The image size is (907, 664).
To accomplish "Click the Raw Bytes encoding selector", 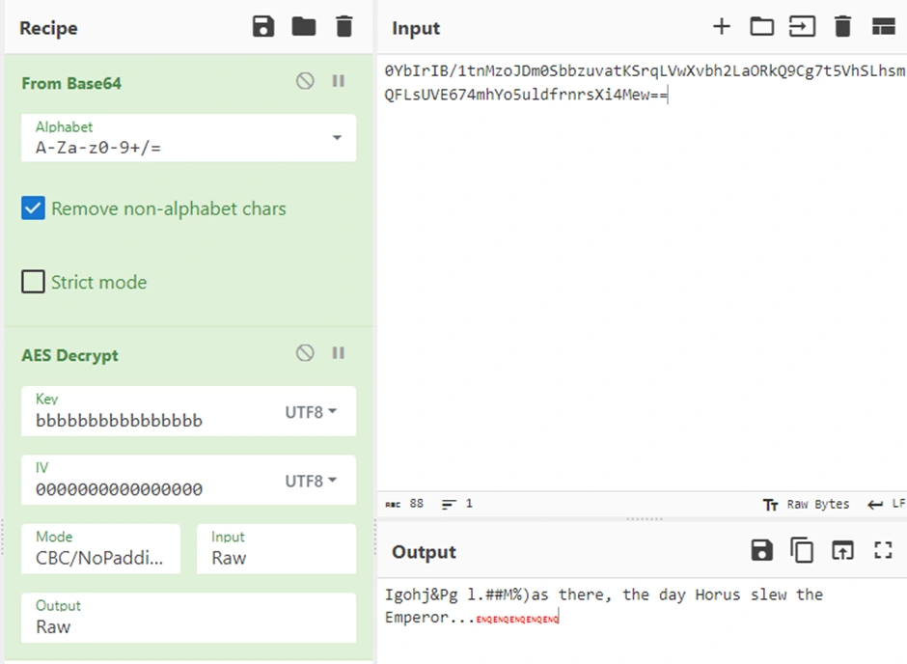I will click(x=807, y=504).
